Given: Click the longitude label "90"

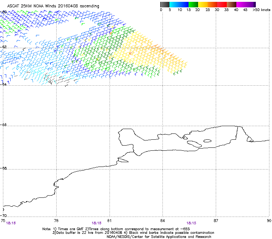Looking at the screenshot, I should coord(269,220).
